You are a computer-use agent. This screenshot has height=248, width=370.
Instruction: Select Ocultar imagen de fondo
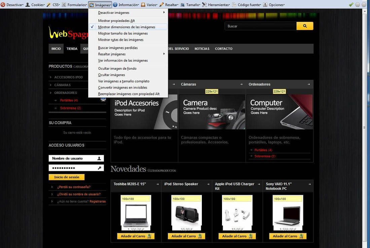[128, 68]
